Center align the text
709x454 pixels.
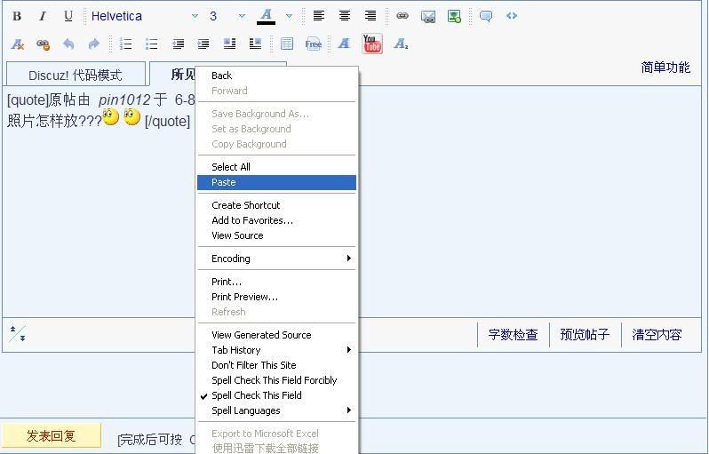point(345,16)
